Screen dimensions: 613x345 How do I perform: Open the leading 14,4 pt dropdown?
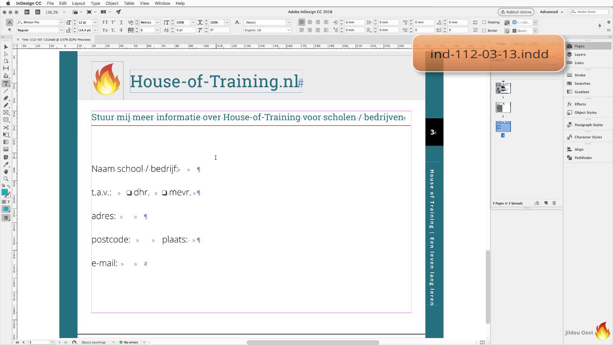tap(95, 30)
